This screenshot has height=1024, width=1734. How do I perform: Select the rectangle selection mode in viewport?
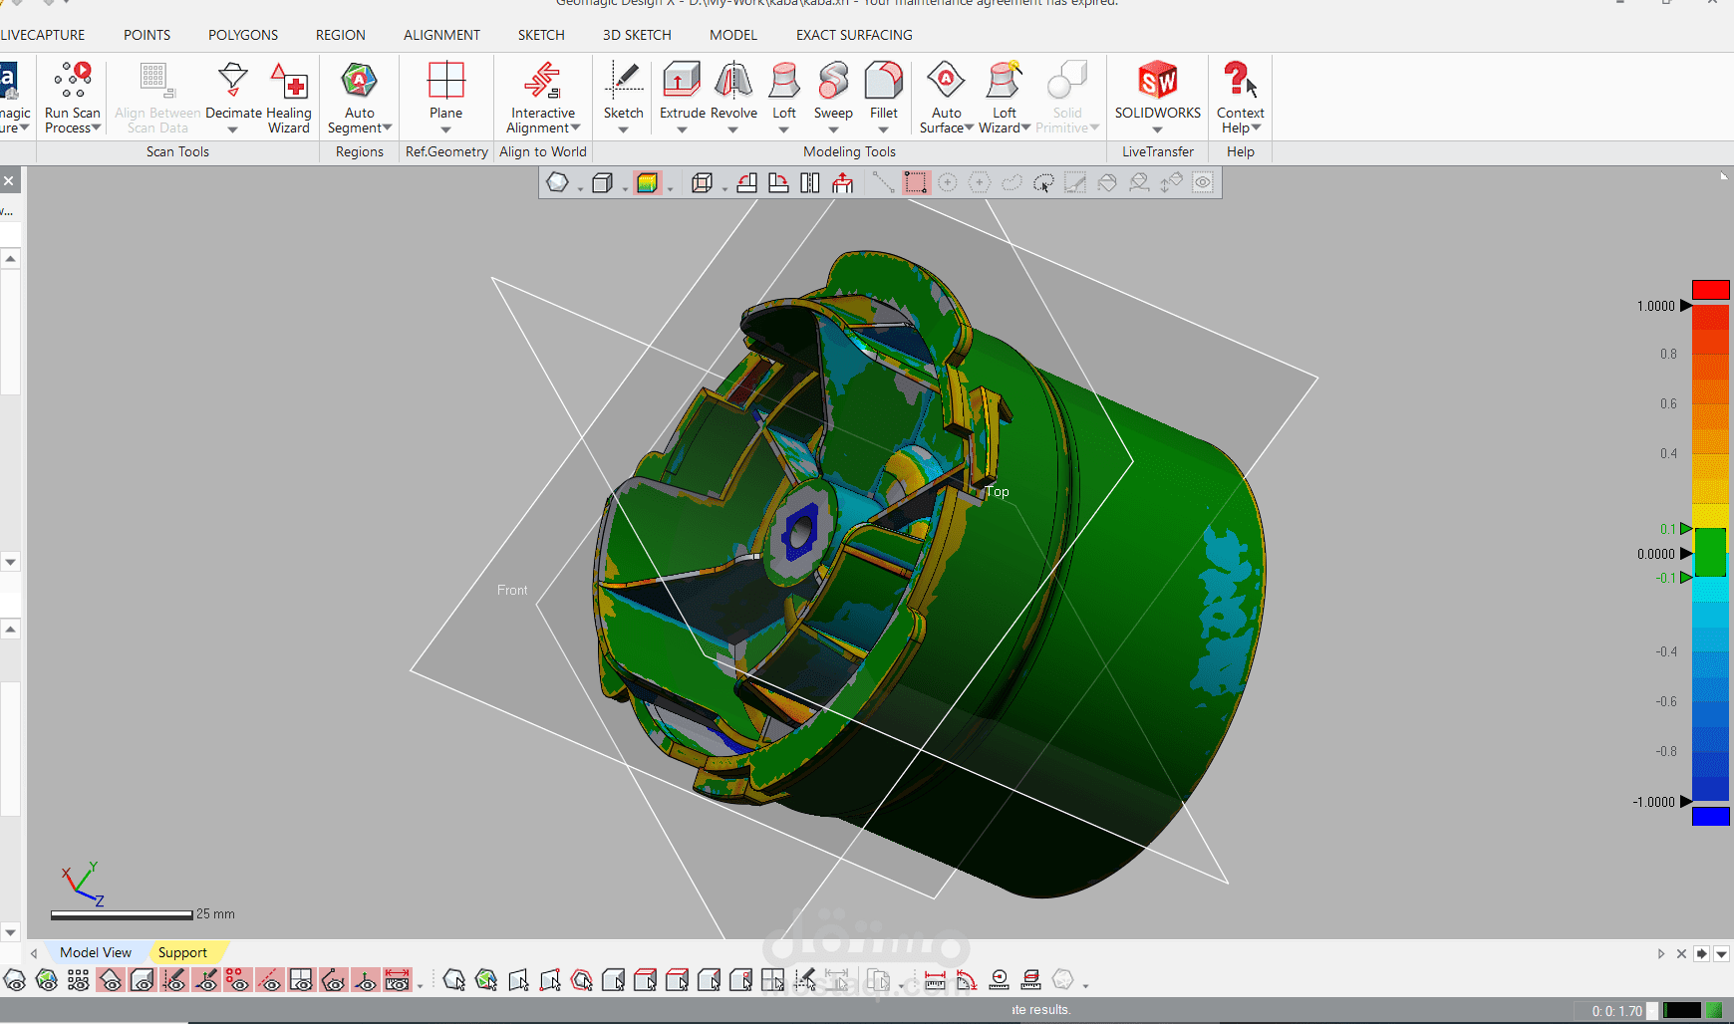(916, 183)
